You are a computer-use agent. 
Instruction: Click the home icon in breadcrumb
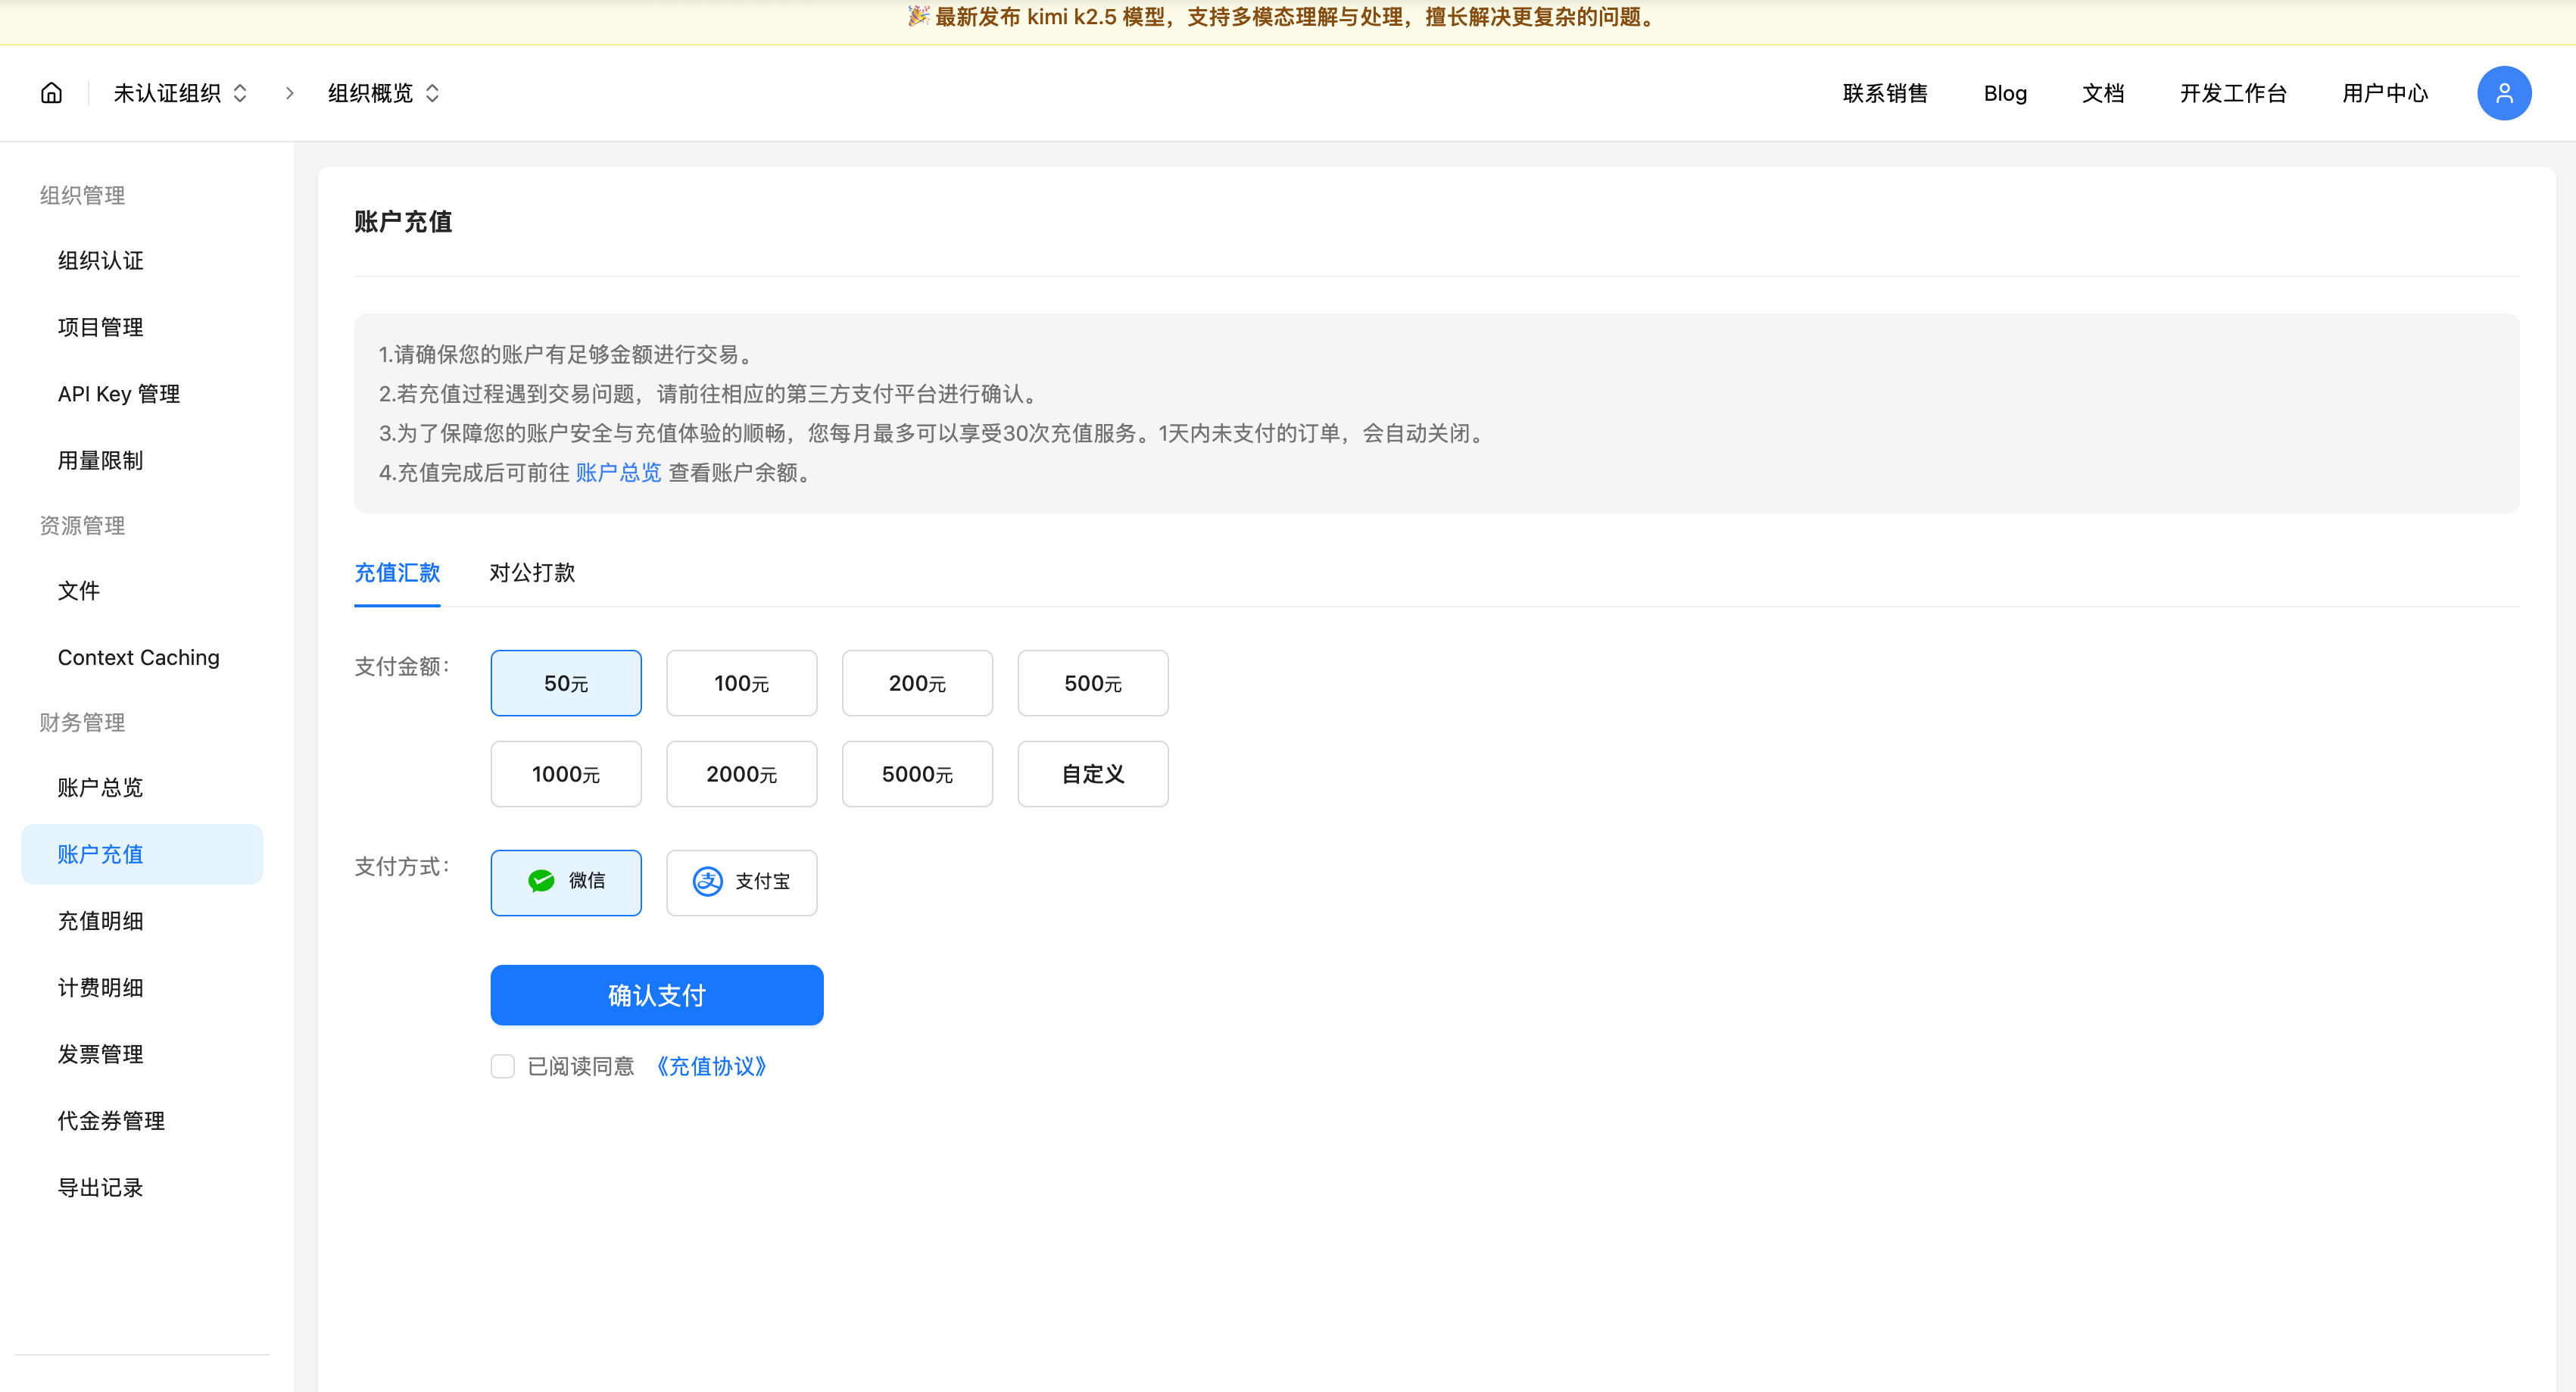(x=51, y=93)
